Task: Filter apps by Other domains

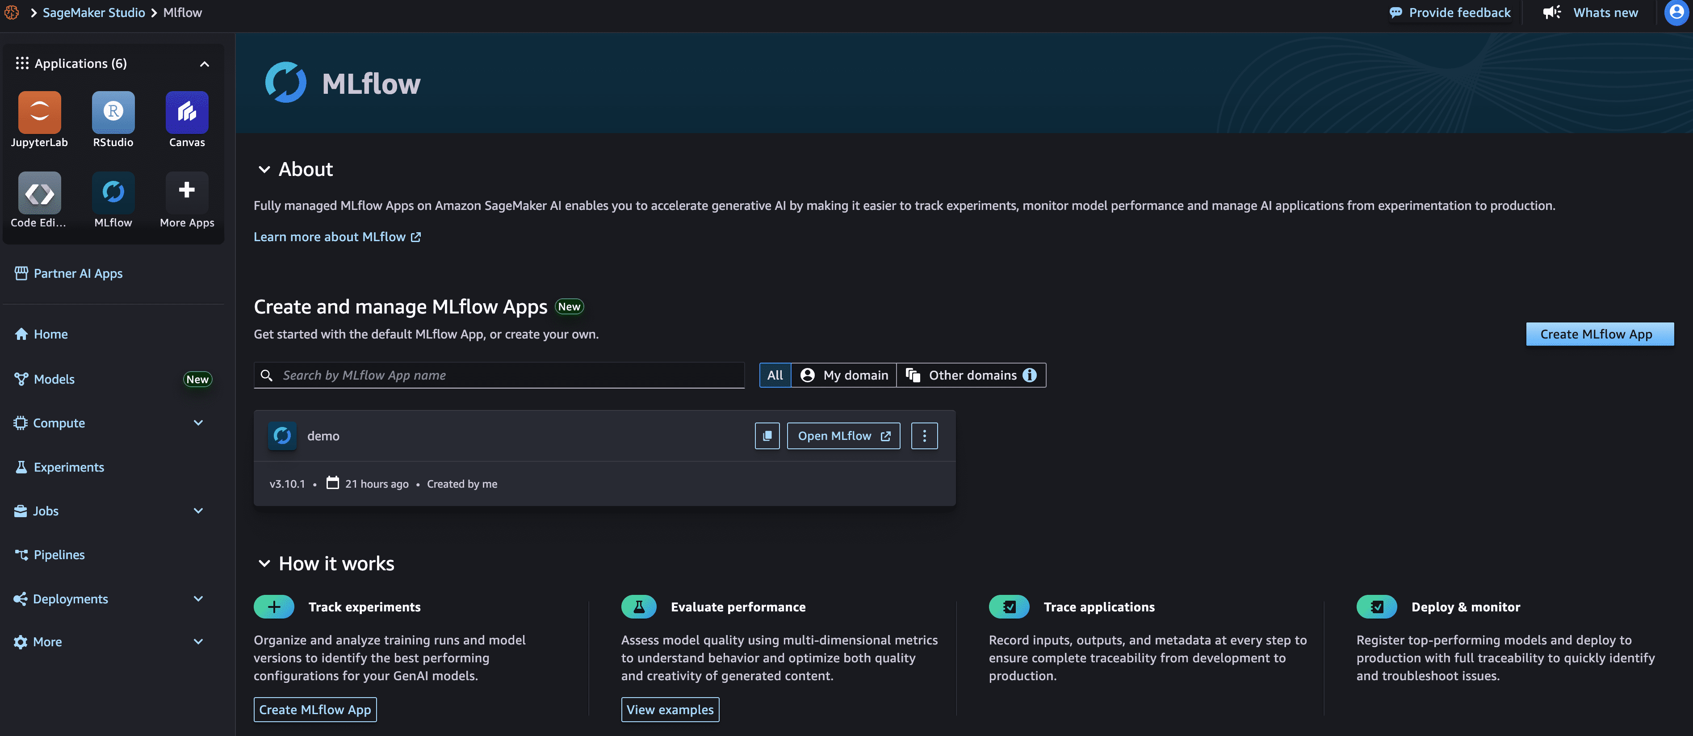Action: (971, 375)
